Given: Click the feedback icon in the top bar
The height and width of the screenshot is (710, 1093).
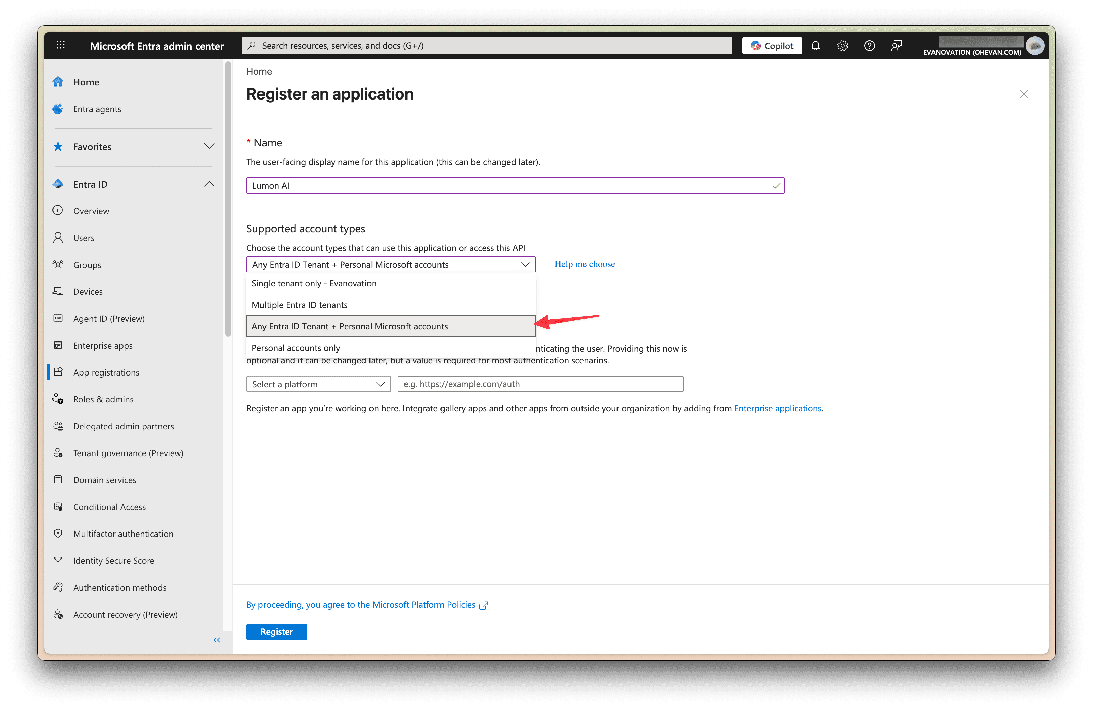Looking at the screenshot, I should (x=896, y=45).
